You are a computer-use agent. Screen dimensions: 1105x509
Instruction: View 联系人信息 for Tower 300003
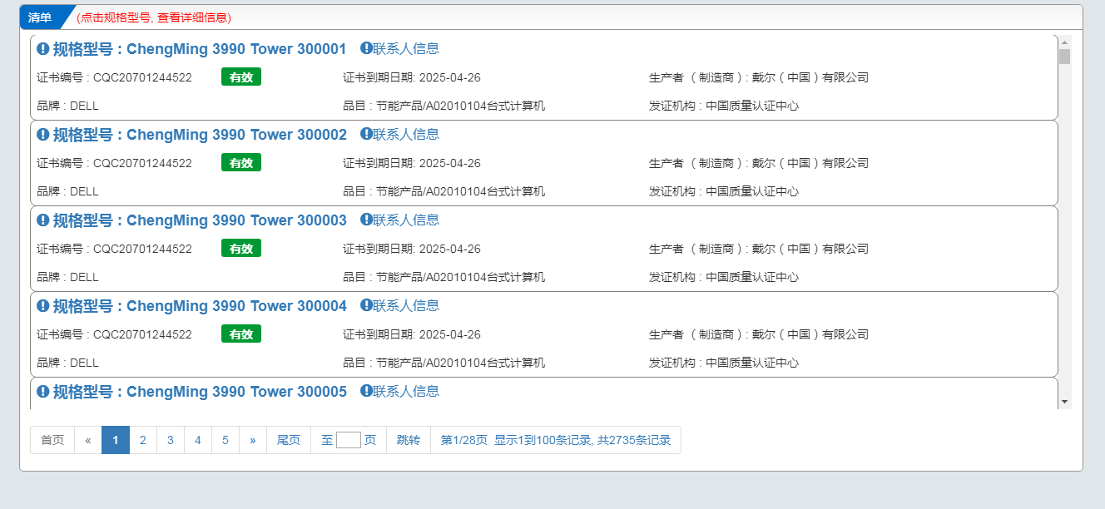point(399,220)
